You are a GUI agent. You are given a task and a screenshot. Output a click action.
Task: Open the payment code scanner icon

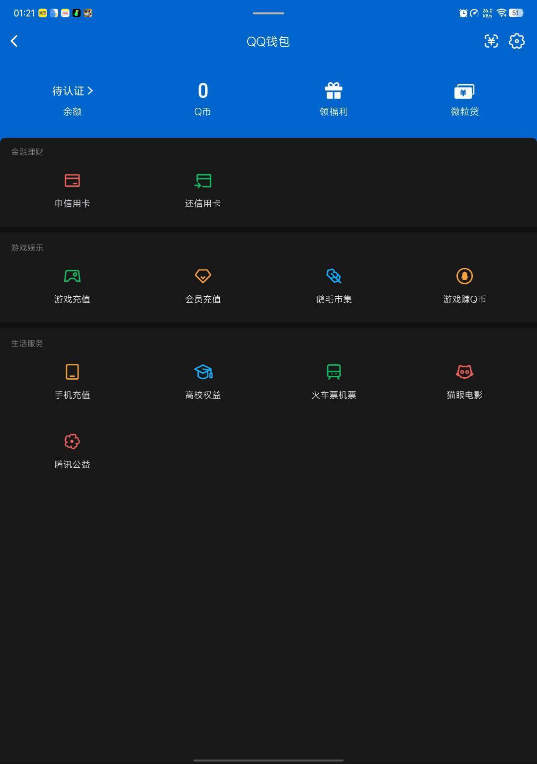[491, 41]
